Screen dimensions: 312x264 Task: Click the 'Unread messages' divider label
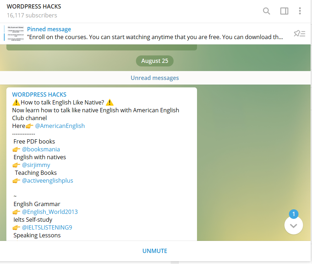tap(155, 78)
